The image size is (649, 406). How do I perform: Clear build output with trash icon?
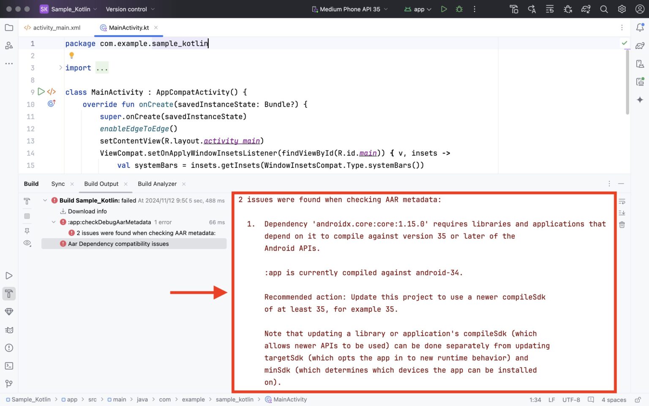click(x=622, y=225)
